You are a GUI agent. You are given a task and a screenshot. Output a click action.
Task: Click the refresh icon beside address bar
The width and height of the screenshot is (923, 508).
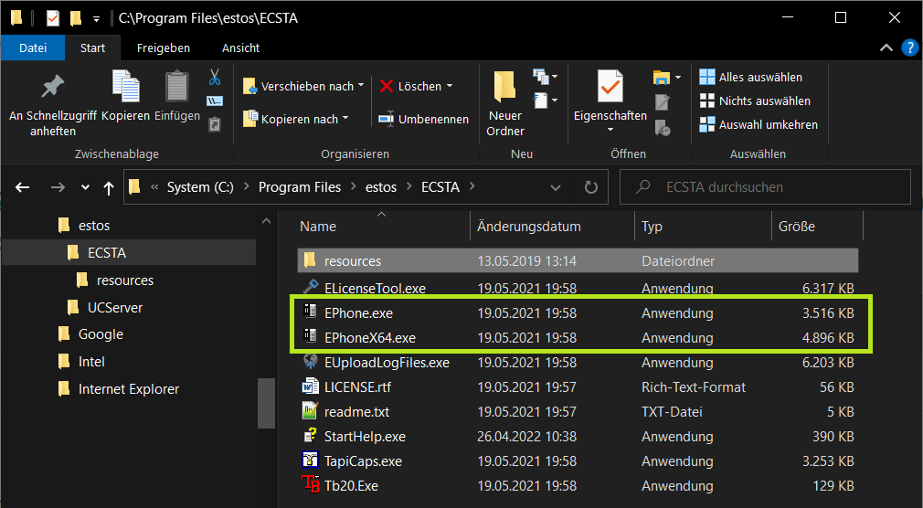tap(590, 187)
